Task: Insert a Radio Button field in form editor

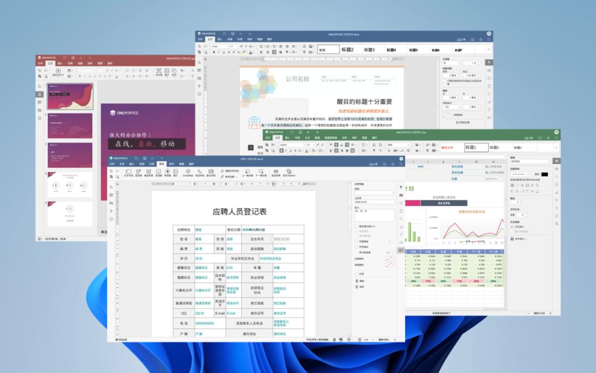Action: tap(168, 171)
